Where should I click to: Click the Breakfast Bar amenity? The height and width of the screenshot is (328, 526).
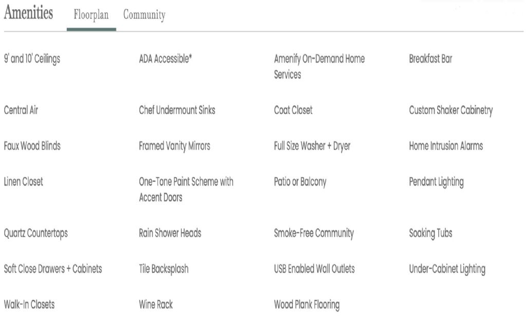pyautogui.click(x=430, y=59)
